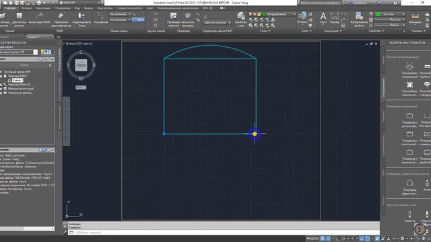The width and height of the screenshot is (431, 242).
Task: Click the command line customize wrench icon
Action: pos(65,233)
